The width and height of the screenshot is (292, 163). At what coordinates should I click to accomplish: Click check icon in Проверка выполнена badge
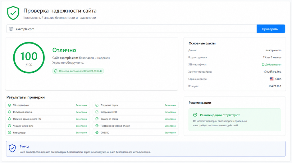56,71
